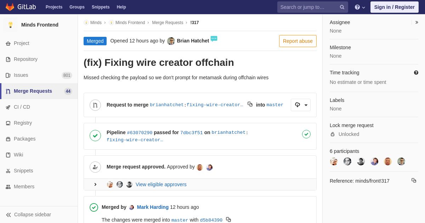Click the chat bubble status icon
This screenshot has width=425, height=223.
214,39
